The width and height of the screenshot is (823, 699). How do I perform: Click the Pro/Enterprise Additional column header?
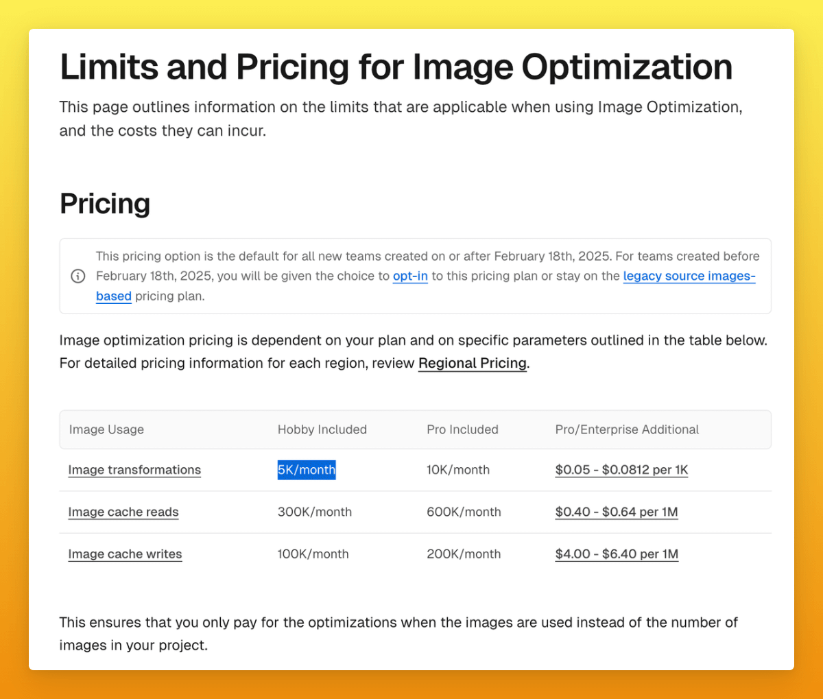[627, 429]
